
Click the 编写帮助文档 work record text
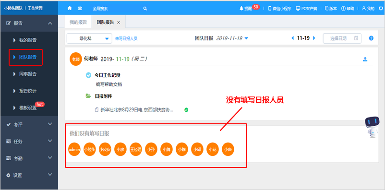click(x=109, y=85)
